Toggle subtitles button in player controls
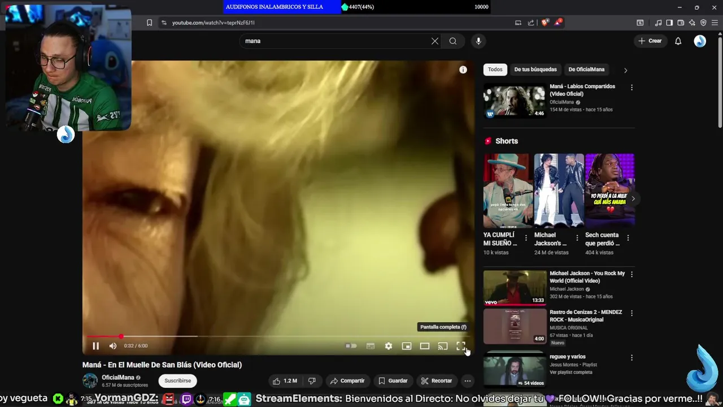 (x=371, y=346)
